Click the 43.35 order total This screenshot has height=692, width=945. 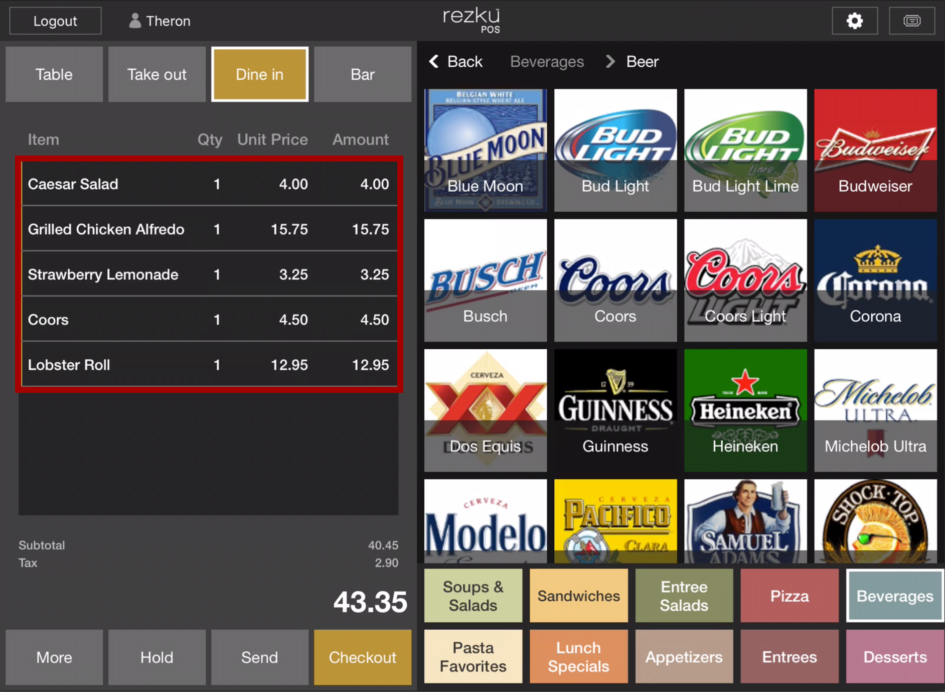point(370,602)
